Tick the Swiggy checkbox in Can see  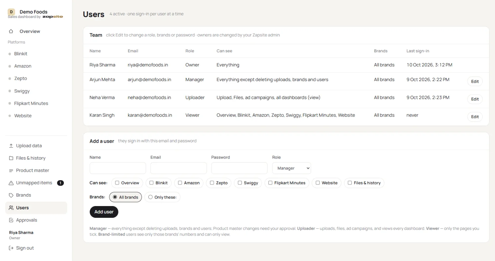(240, 183)
